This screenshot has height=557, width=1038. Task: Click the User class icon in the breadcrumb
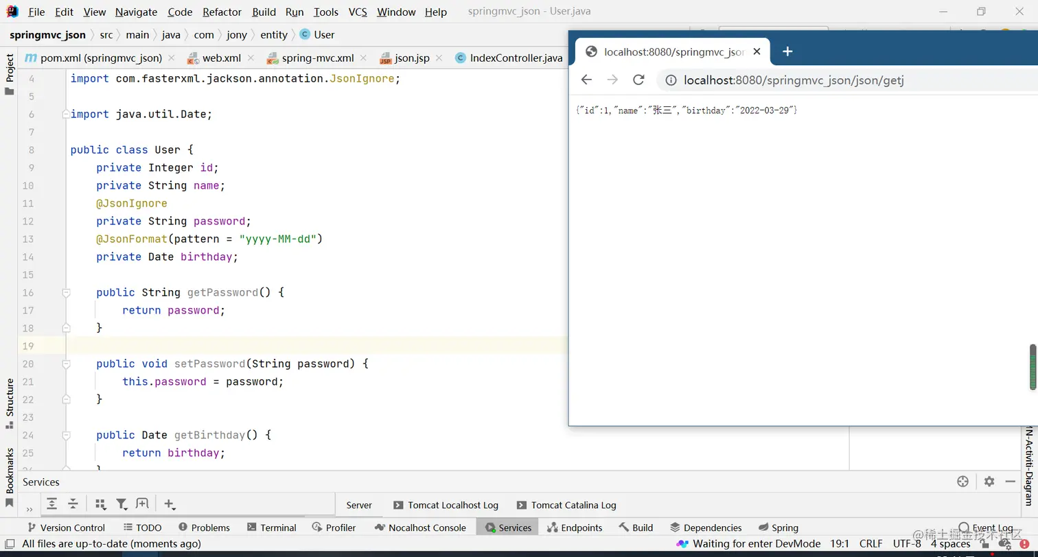[x=305, y=34]
